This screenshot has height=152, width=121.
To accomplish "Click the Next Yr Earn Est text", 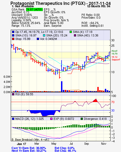I will pyautogui.click(x=29, y=151).
